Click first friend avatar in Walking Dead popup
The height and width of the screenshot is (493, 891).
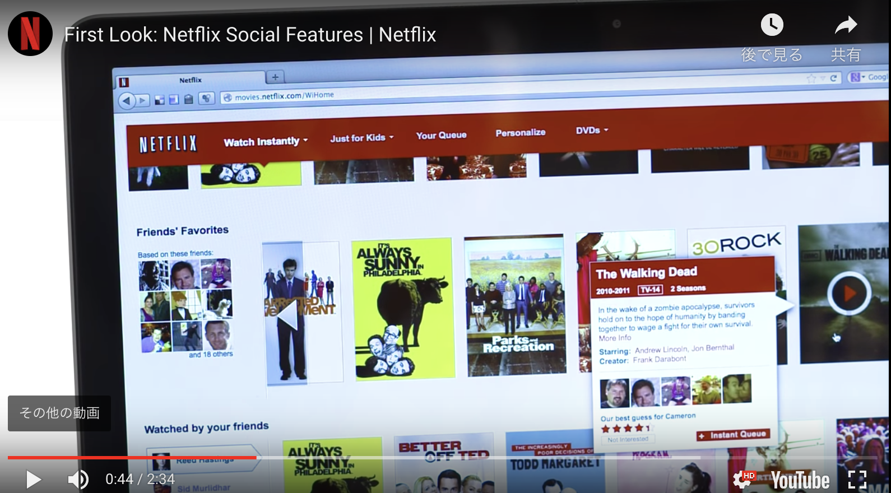point(614,393)
